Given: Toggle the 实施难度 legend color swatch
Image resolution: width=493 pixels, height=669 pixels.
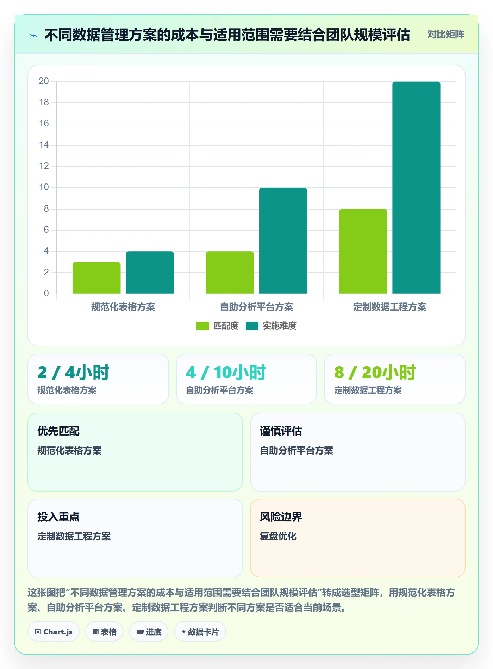Looking at the screenshot, I should [252, 326].
